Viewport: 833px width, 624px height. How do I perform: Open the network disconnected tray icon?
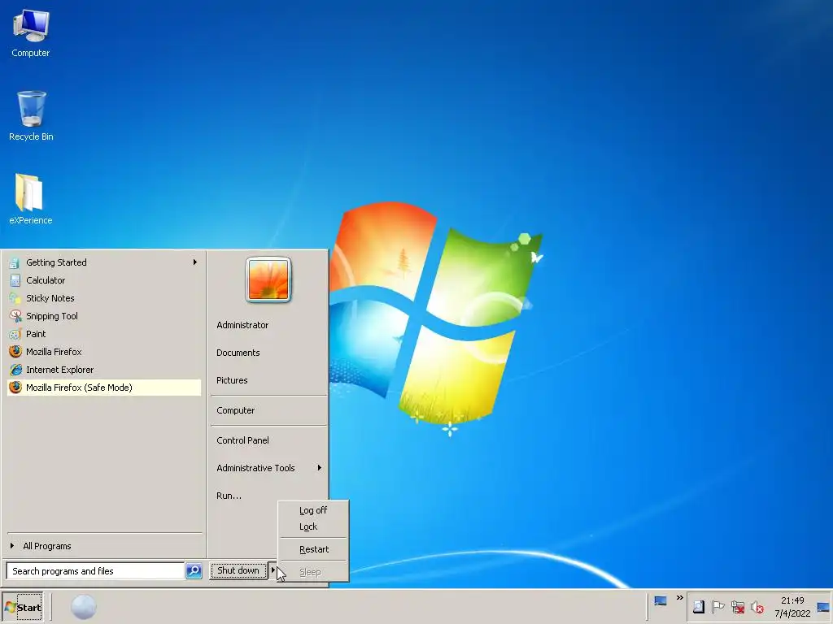click(x=737, y=607)
